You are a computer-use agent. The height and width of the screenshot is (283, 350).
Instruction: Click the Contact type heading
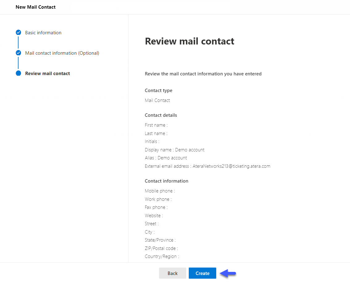pos(158,91)
